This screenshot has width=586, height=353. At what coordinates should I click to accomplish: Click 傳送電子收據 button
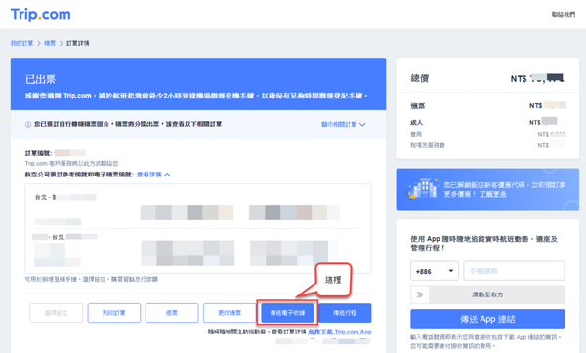pos(287,313)
